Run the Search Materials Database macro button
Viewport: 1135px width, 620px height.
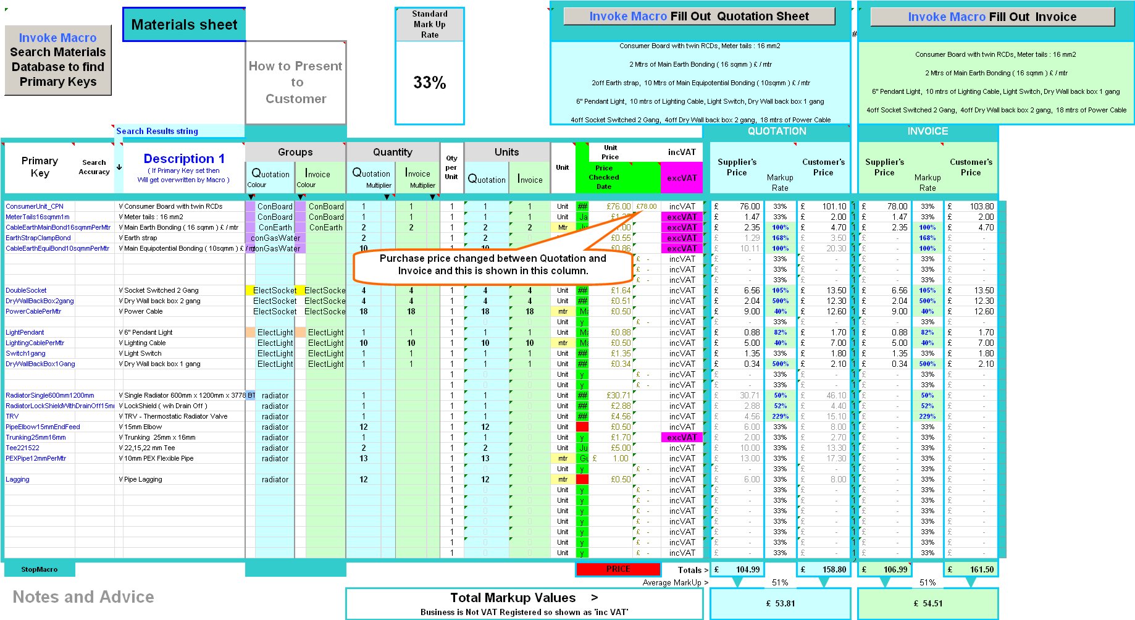pyautogui.click(x=58, y=60)
